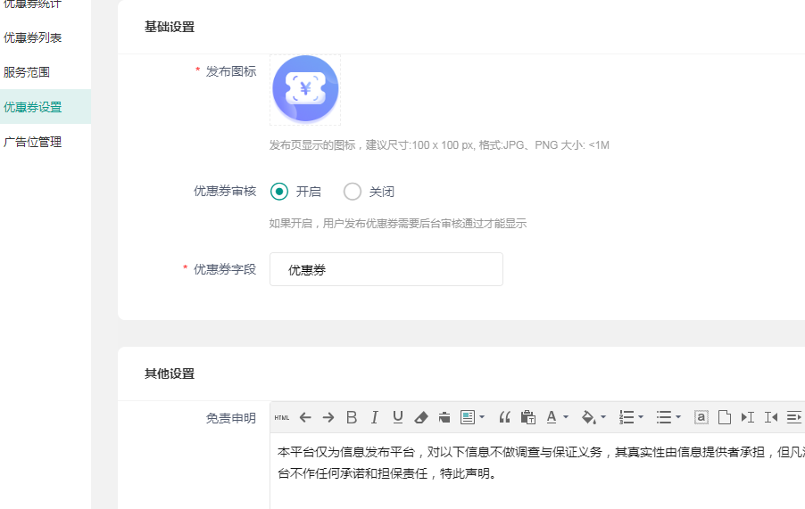Click the paint bucket background color icon
Image resolution: width=805 pixels, height=509 pixels.
(588, 417)
